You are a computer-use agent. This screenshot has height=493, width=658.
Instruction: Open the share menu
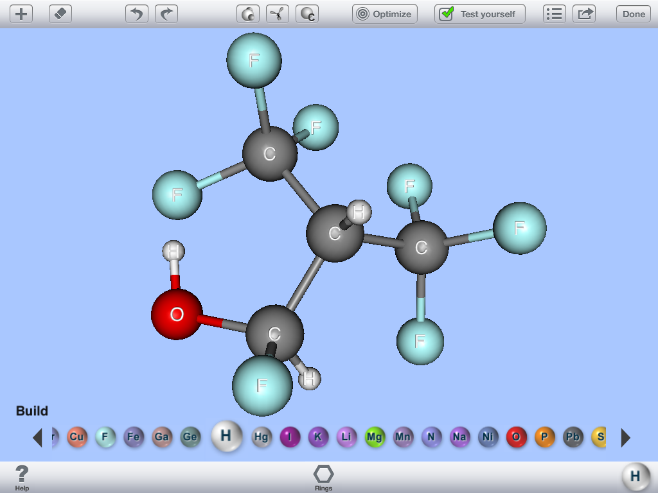coord(584,13)
